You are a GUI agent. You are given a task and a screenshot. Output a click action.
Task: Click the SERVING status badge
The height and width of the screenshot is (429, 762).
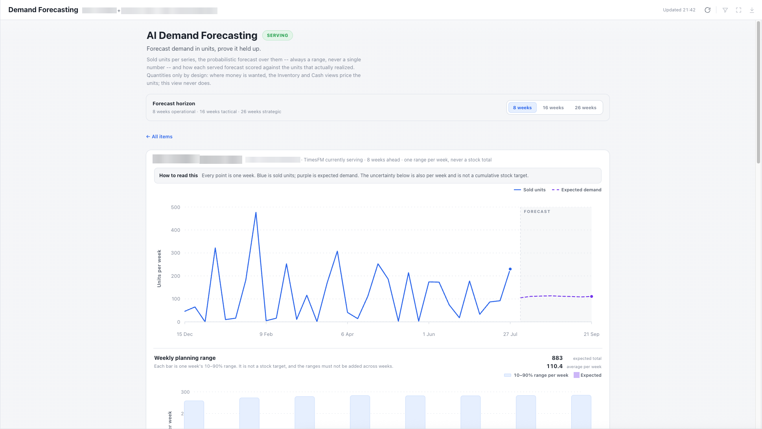(x=278, y=35)
